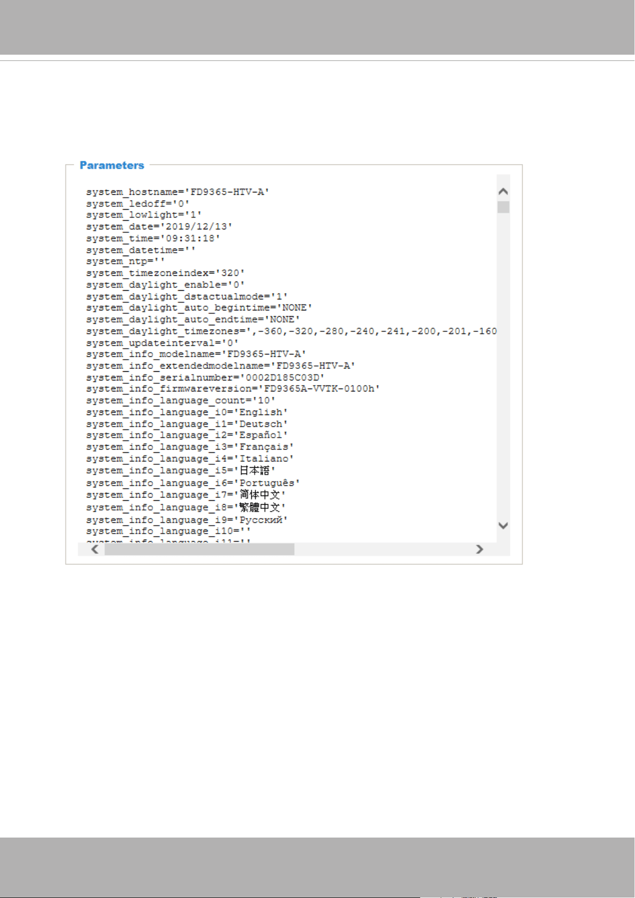Click the language_i8='繁體中文' line
635x898 pixels.
point(186,507)
